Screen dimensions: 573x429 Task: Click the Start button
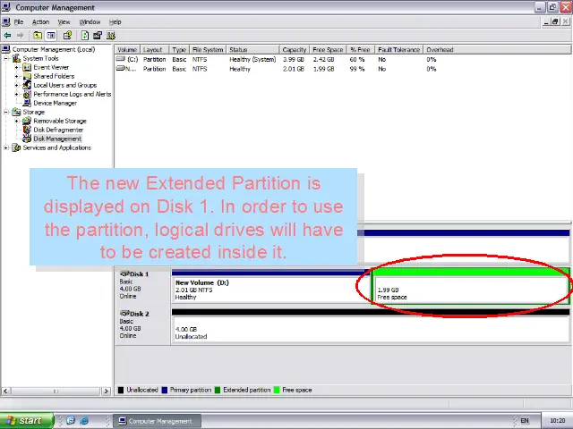[23, 420]
